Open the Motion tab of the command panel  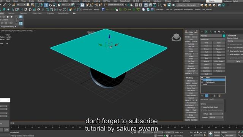tap(215, 32)
